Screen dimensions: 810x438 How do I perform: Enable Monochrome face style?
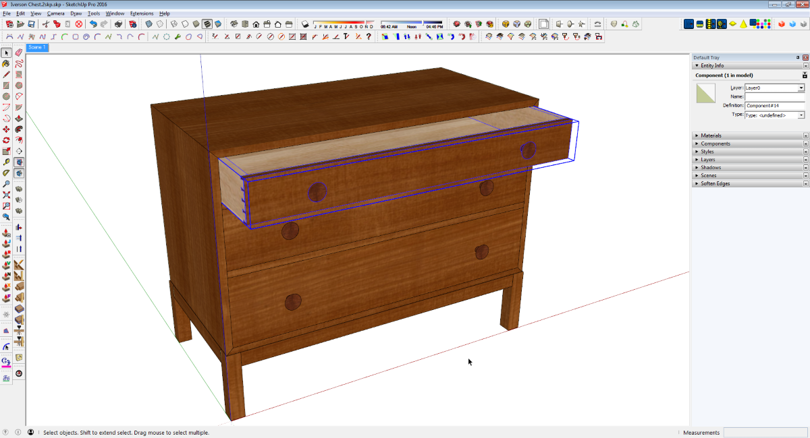click(x=217, y=24)
